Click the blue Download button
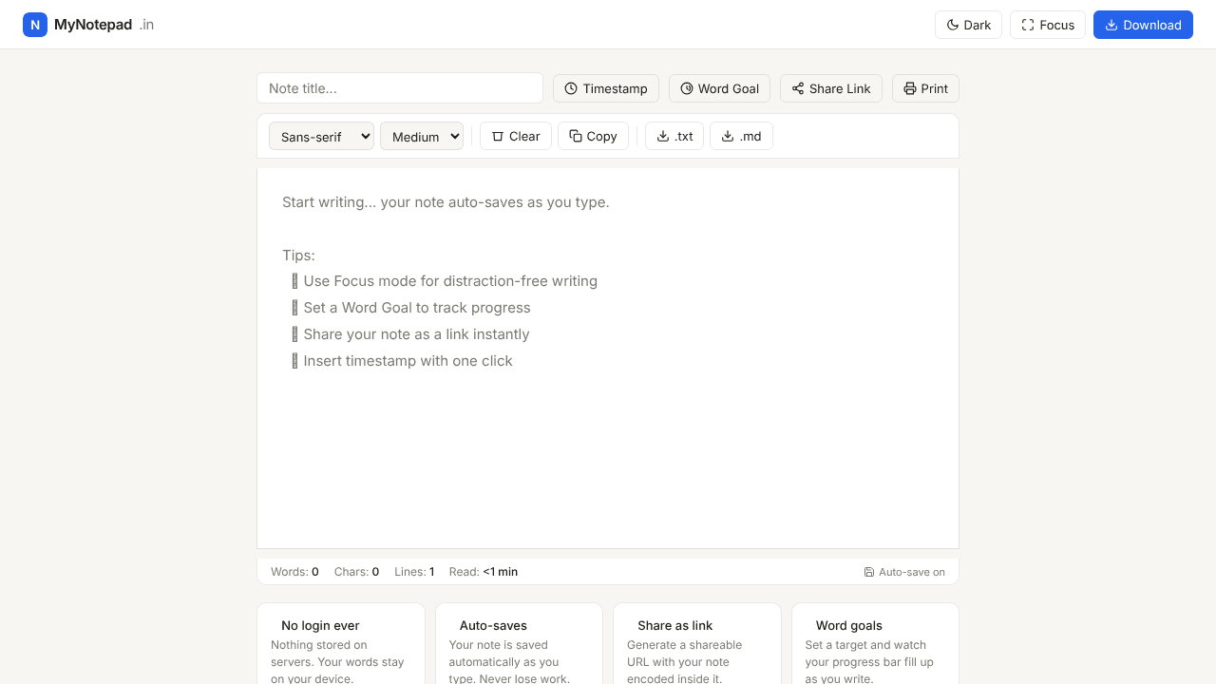This screenshot has height=684, width=1216. pyautogui.click(x=1143, y=25)
